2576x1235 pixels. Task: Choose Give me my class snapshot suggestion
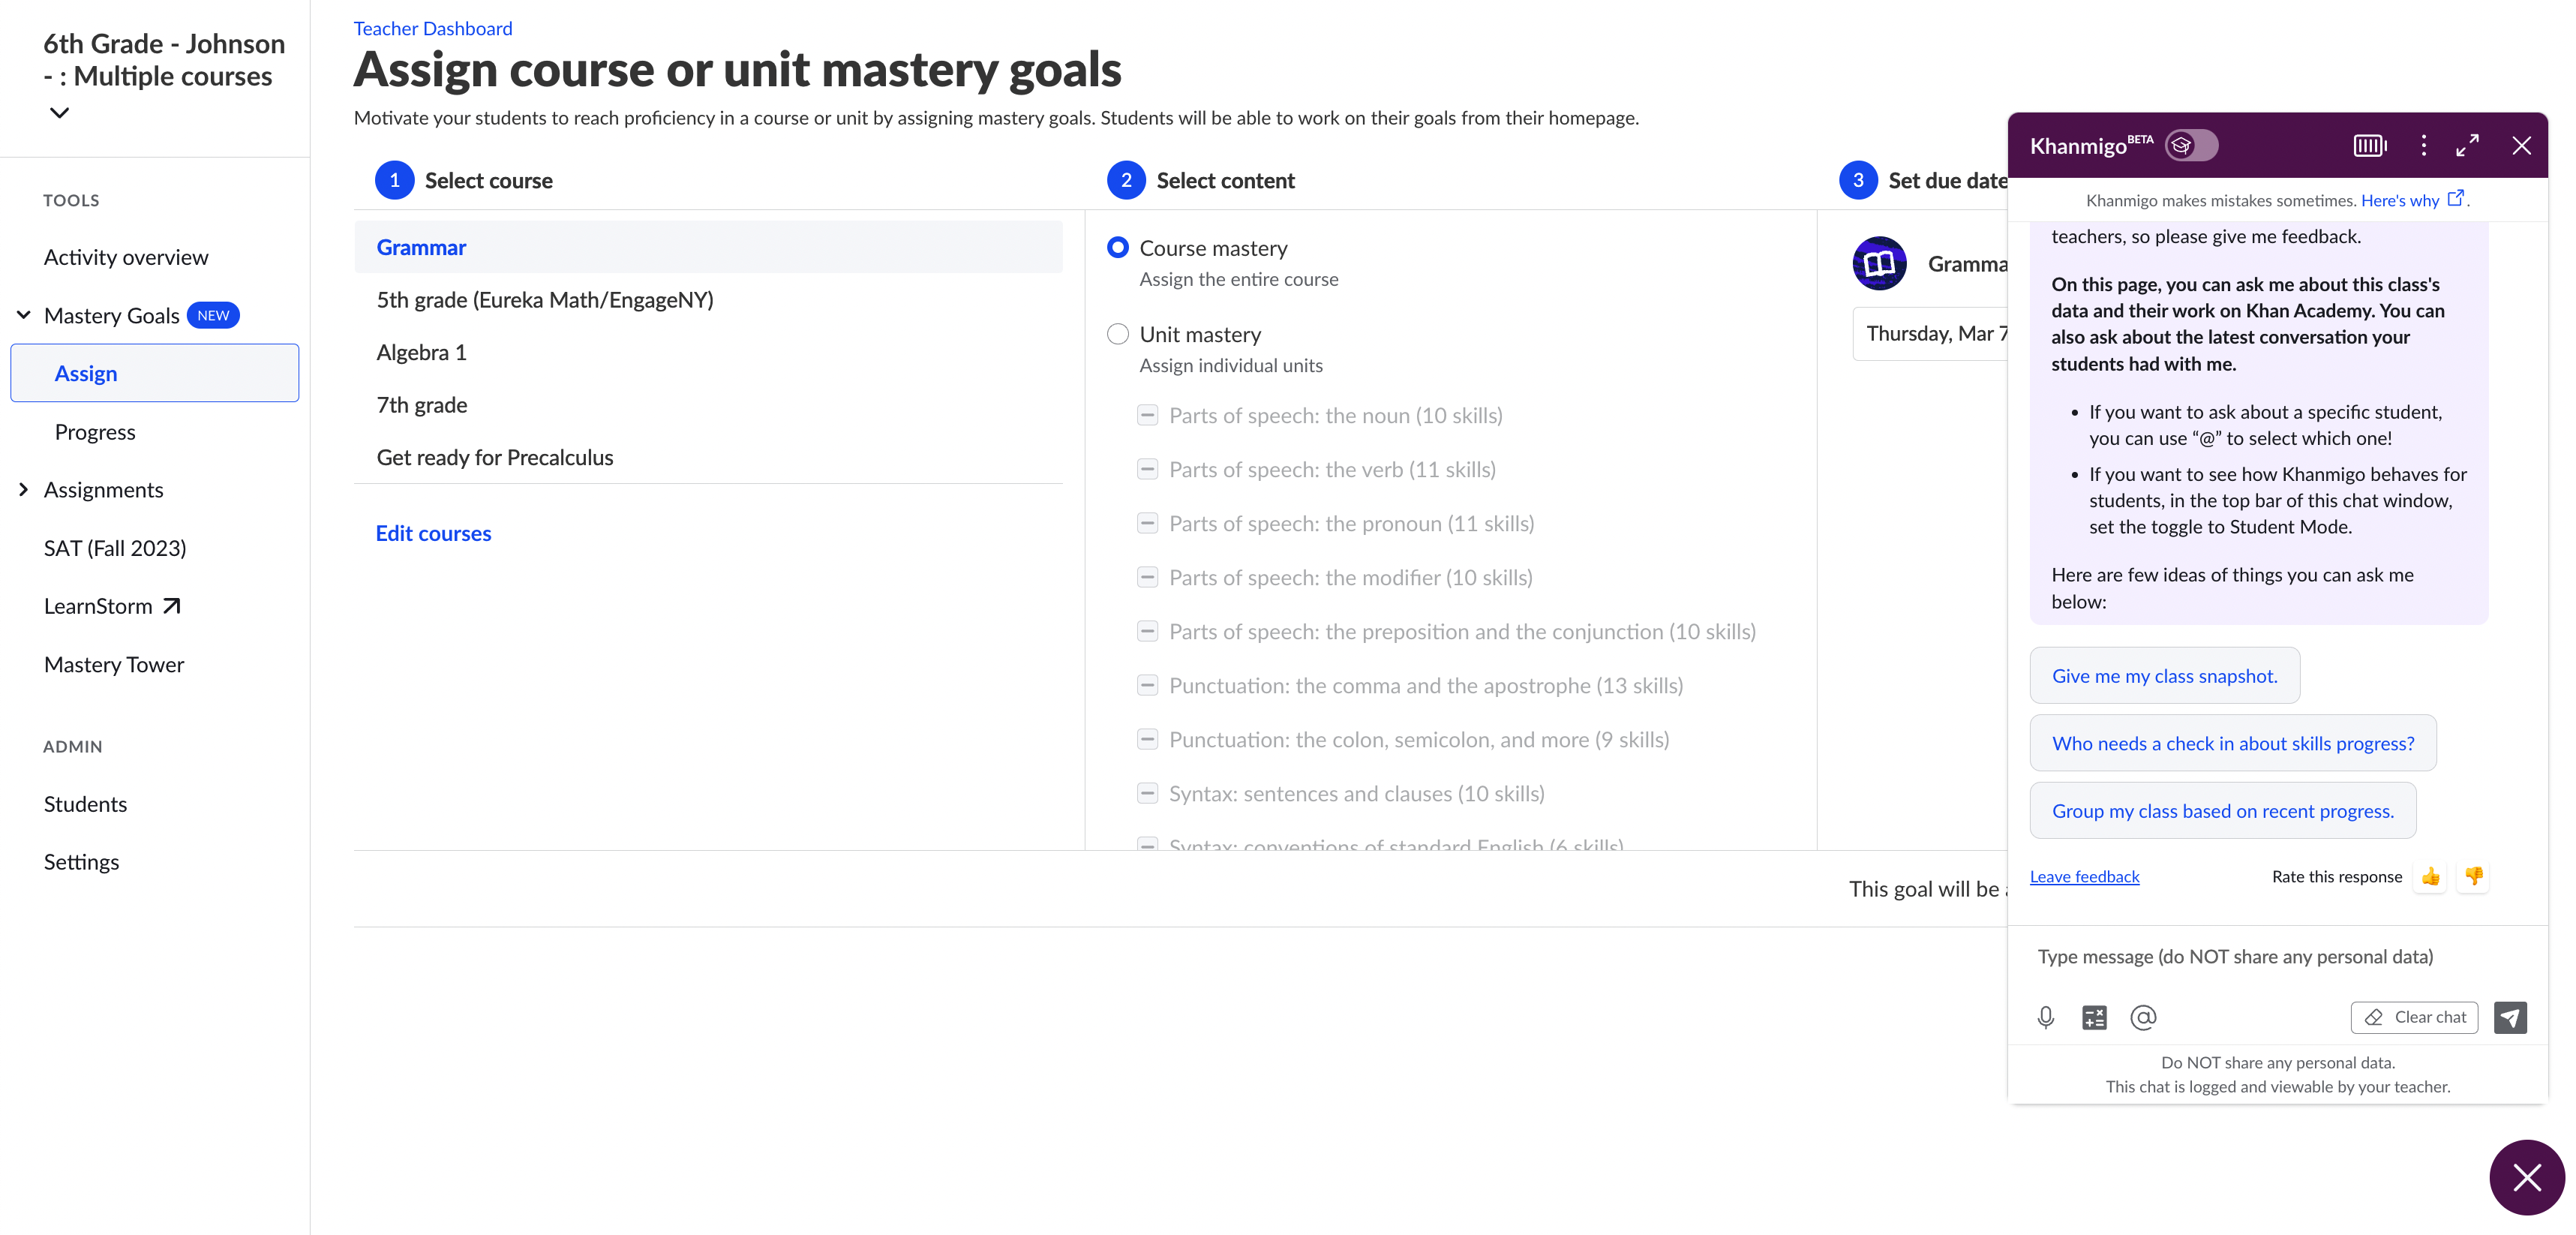pos(2165,675)
